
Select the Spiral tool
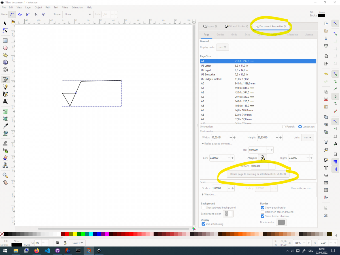(x=5, y=70)
